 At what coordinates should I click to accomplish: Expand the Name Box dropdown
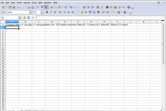20,18
